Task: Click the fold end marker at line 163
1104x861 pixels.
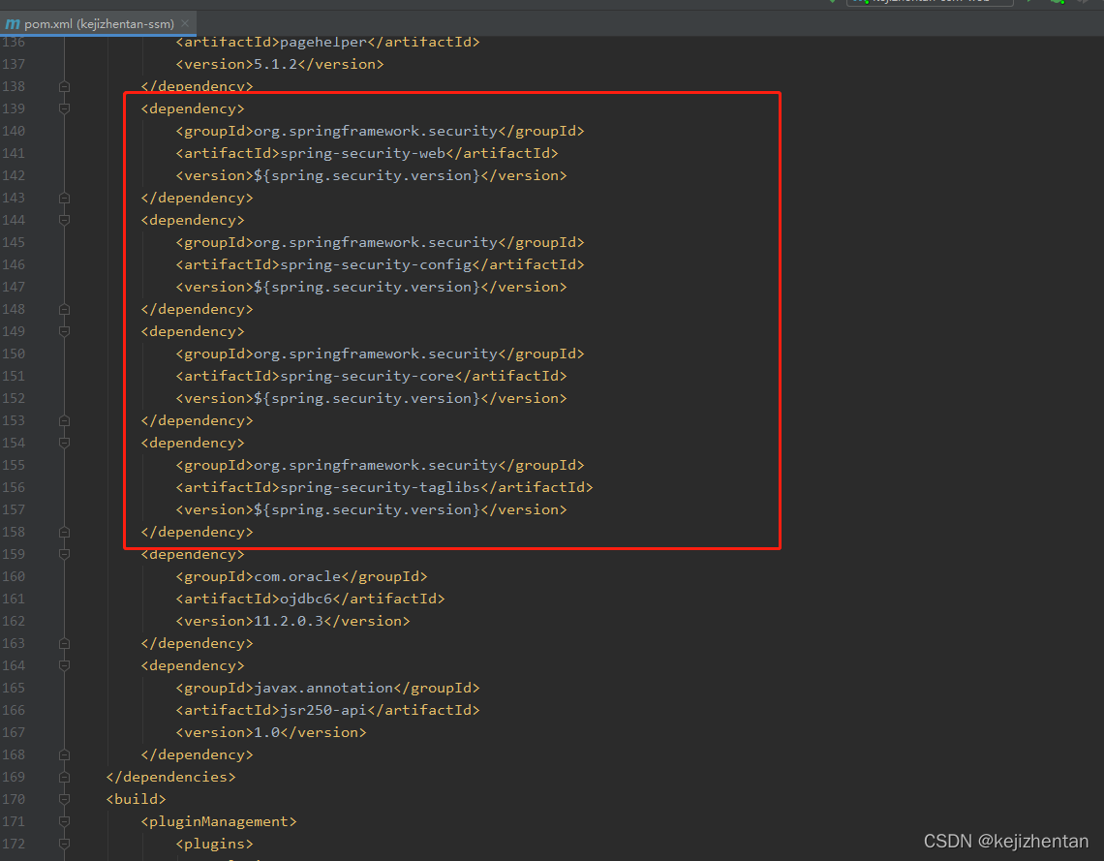Action: click(x=64, y=643)
